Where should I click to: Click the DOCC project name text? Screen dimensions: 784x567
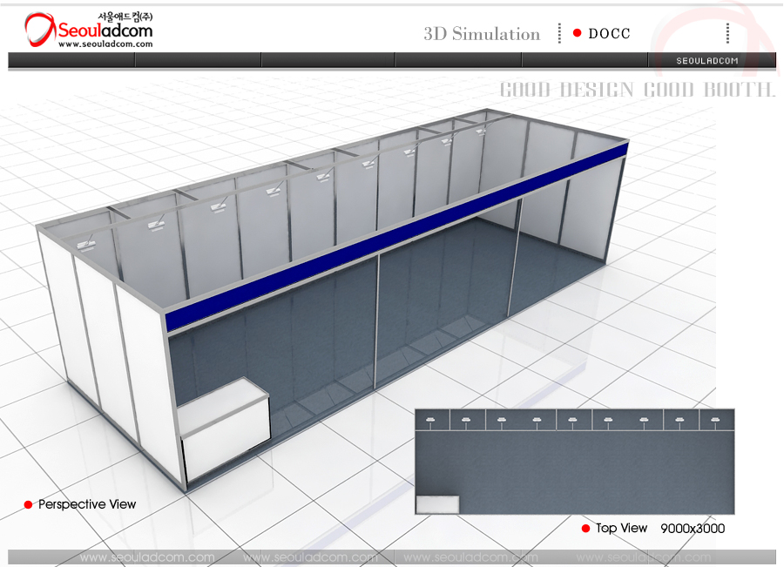[609, 34]
